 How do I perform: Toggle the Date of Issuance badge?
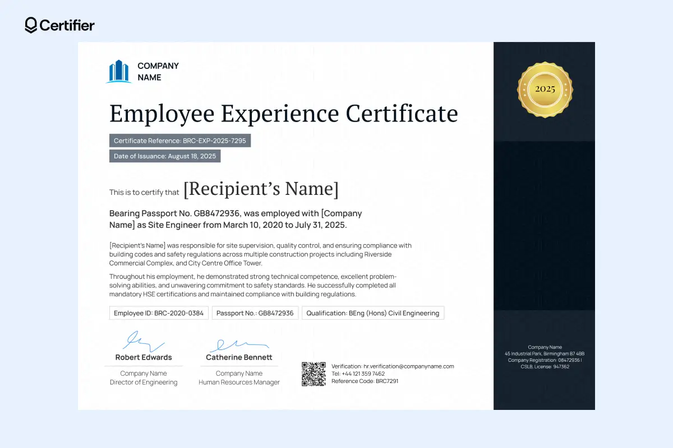[164, 156]
